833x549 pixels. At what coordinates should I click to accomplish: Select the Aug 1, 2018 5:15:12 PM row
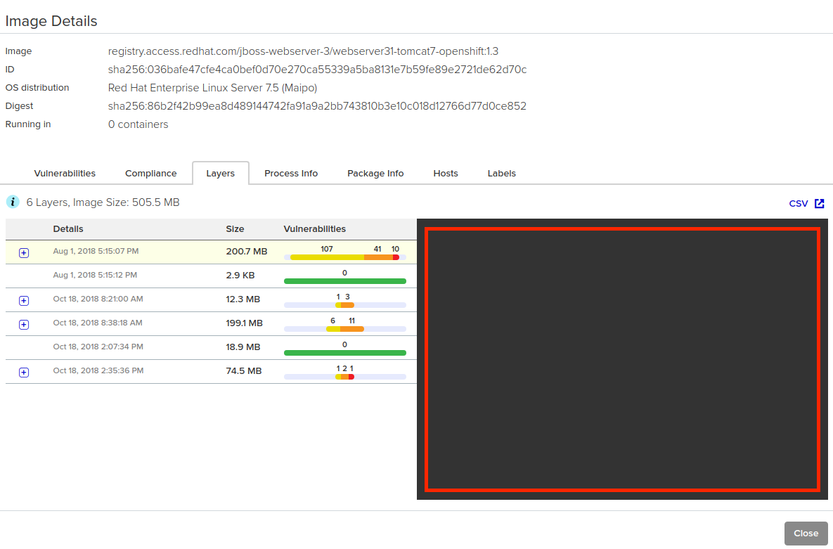pyautogui.click(x=211, y=276)
